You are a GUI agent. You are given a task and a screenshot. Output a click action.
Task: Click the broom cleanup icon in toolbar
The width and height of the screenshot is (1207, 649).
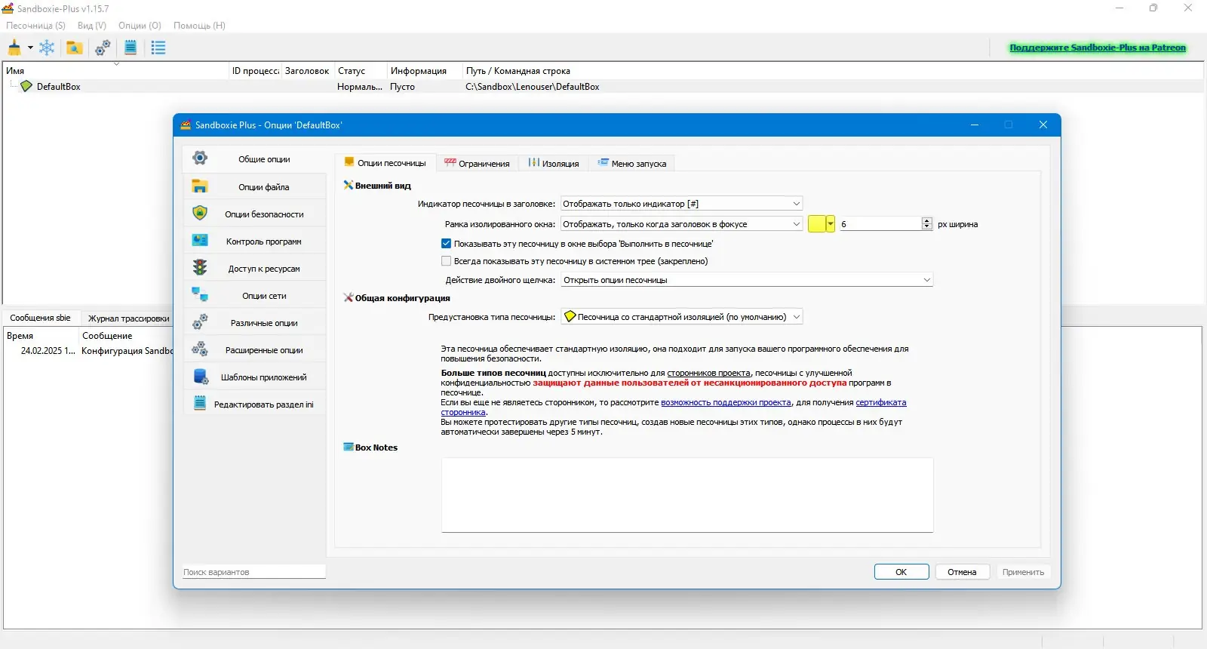click(14, 48)
